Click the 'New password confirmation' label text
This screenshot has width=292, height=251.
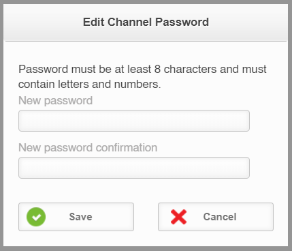[88, 148]
